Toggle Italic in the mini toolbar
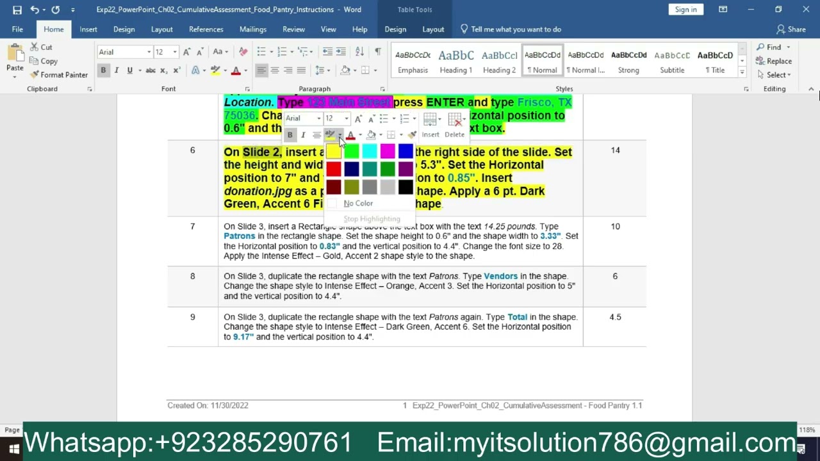 click(303, 134)
